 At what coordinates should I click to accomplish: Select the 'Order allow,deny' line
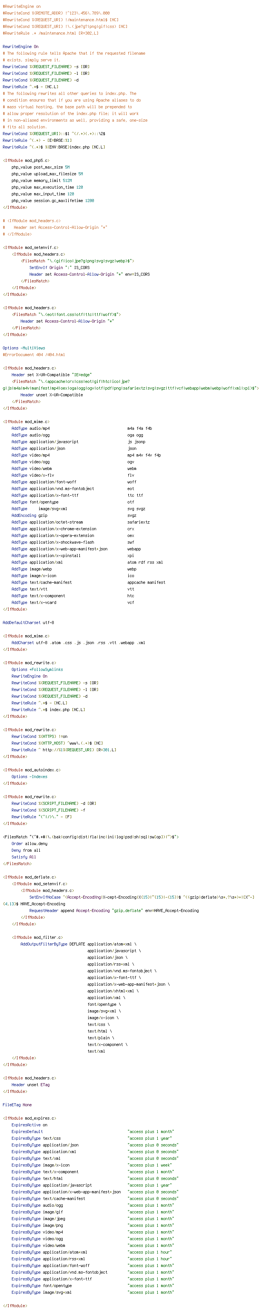(x=29, y=844)
